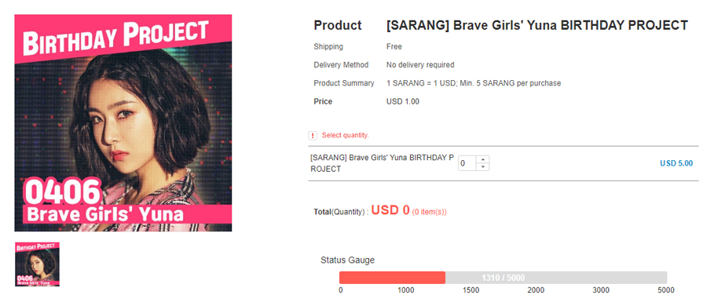Viewport: 707px width, 306px height.
Task: Click the blue USD 5.00 price
Action: pos(676,163)
